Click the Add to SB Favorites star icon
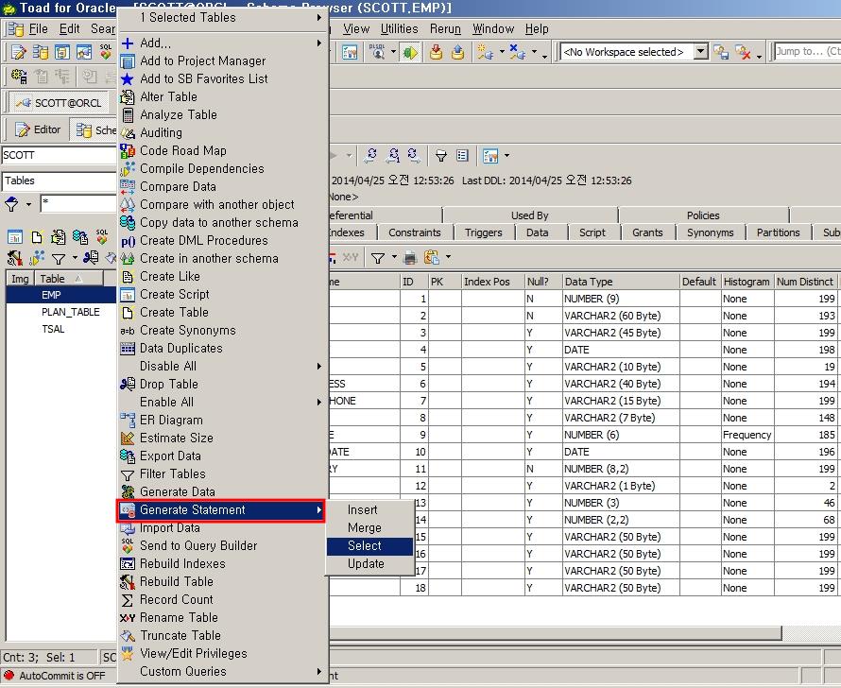841x688 pixels. click(x=129, y=78)
